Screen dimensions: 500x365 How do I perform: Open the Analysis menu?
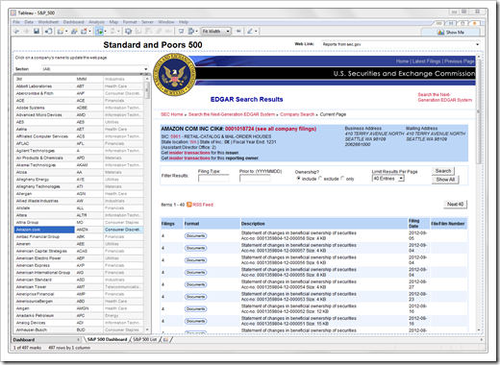(96, 22)
